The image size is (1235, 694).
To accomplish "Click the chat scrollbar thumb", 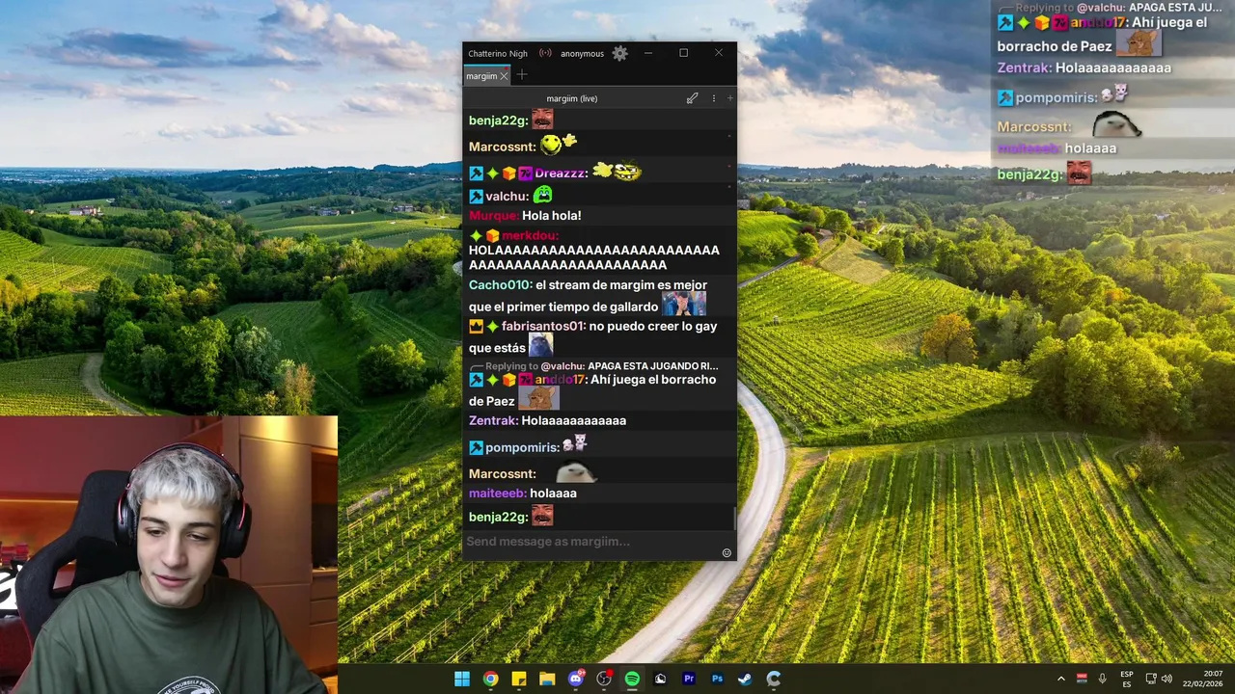I will tap(734, 519).
